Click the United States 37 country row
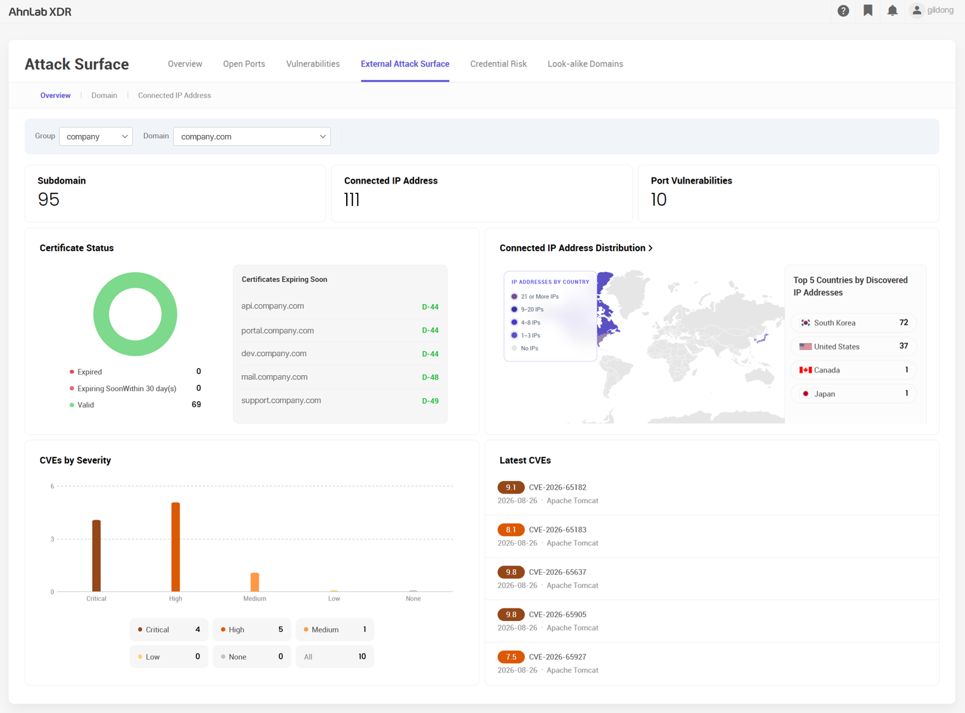The height and width of the screenshot is (713, 965). (x=853, y=347)
